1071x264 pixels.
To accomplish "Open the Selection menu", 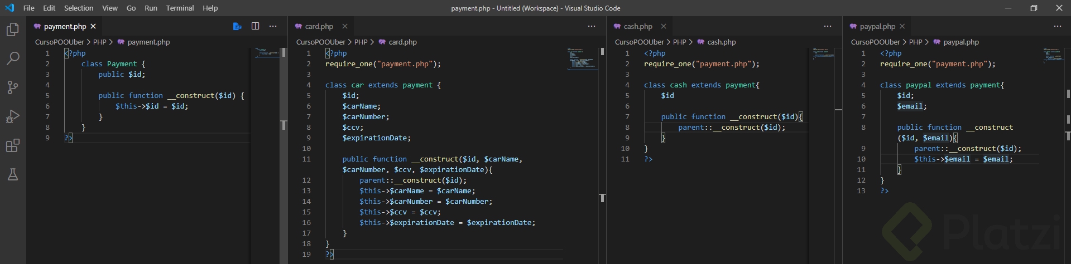I will (x=79, y=8).
